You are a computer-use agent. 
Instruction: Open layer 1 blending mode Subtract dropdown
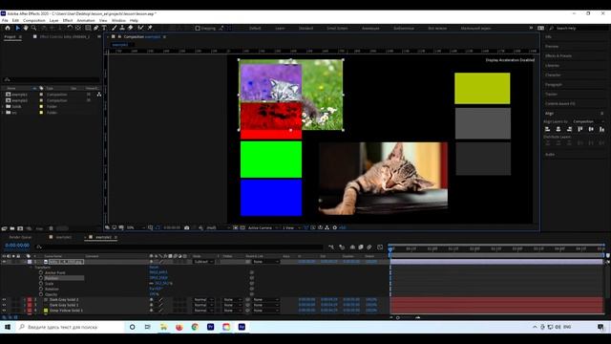coord(203,262)
